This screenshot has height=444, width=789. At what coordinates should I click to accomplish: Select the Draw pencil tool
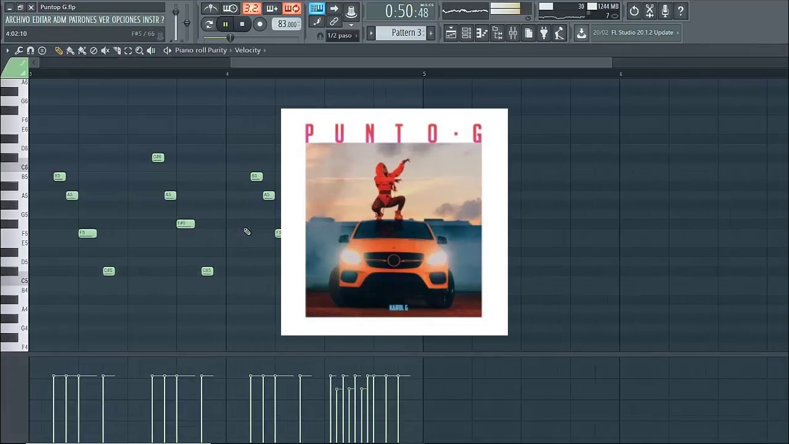[59, 51]
